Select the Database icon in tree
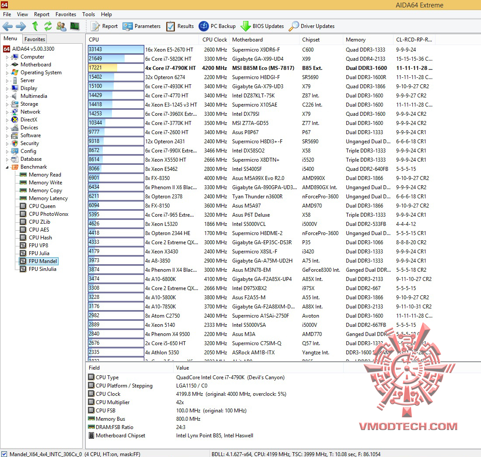481x457 pixels. tap(14, 159)
